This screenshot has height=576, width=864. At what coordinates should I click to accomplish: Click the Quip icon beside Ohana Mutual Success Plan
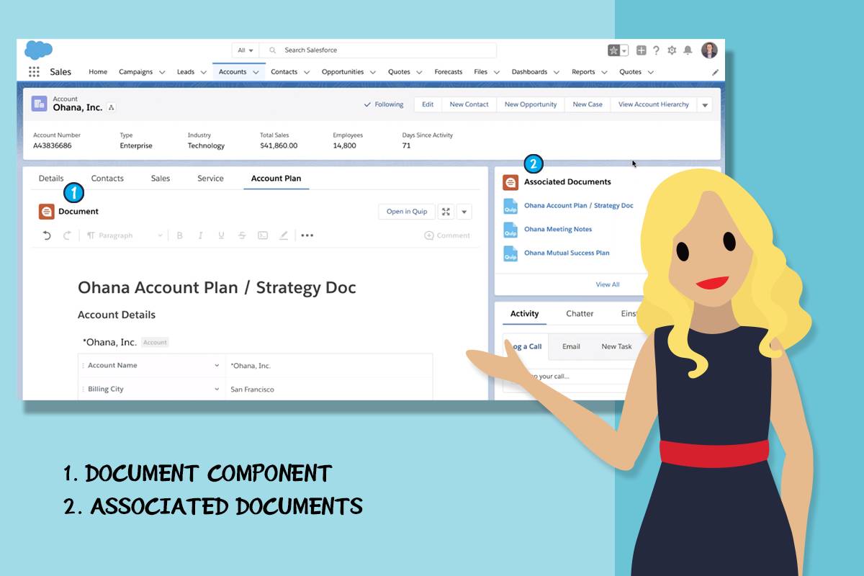(x=510, y=253)
